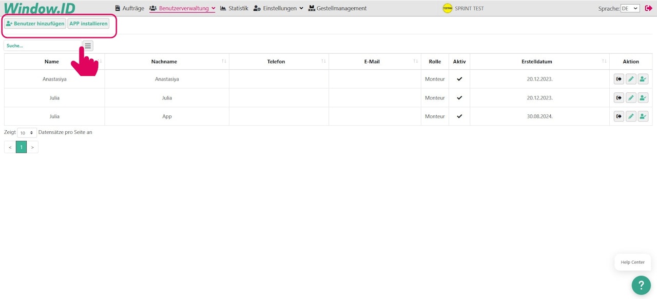The height and width of the screenshot is (299, 657).
Task: Open the Sprache language dropdown
Action: point(630,8)
